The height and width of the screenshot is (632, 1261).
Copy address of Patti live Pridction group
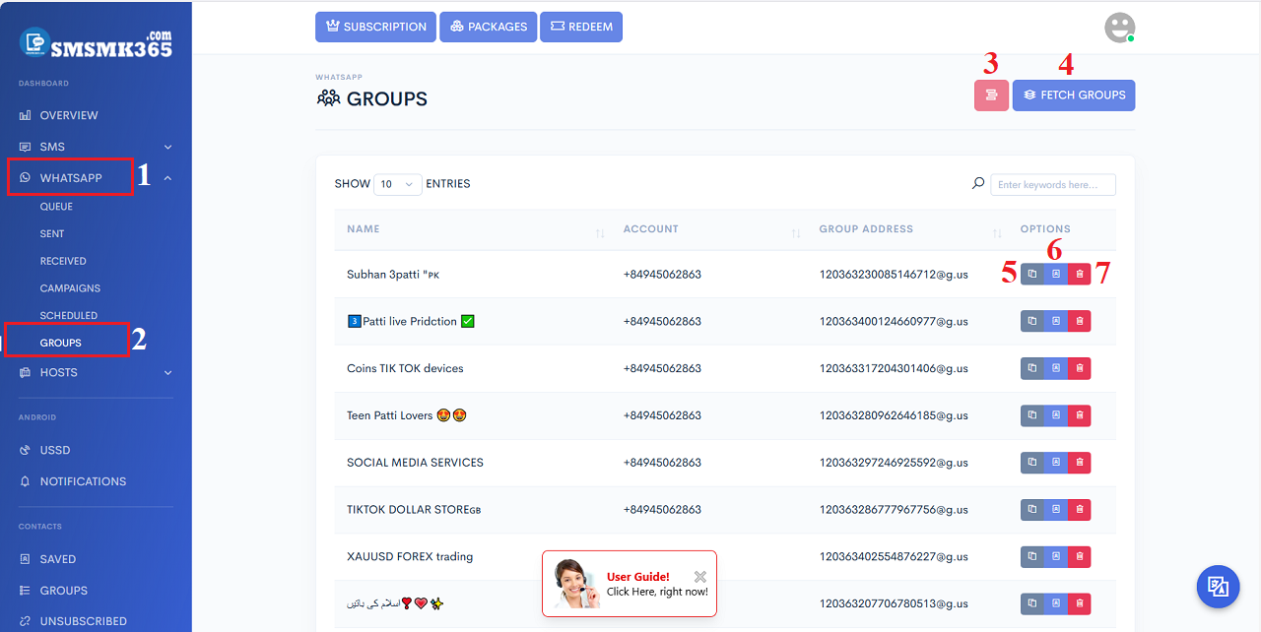point(1031,321)
